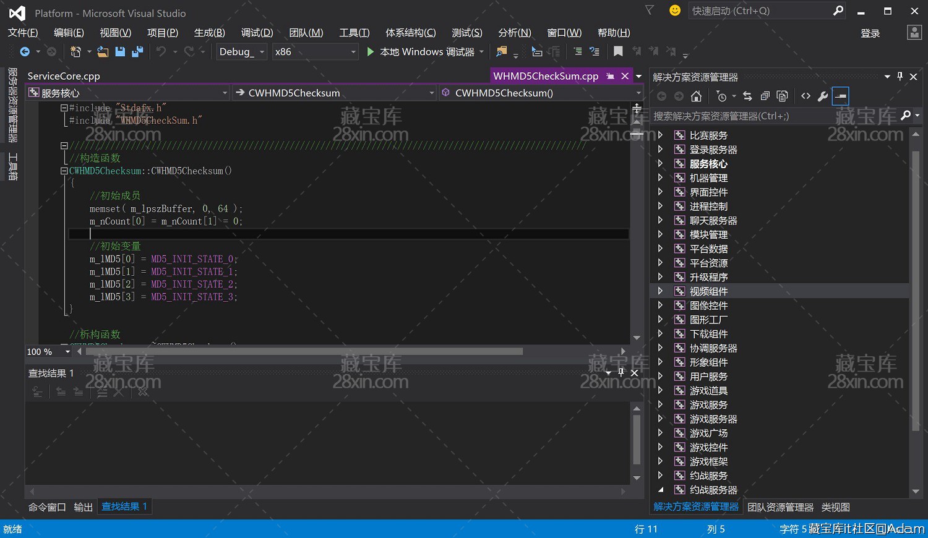928x538 pixels.
Task: Click the Open File folder icon
Action: (x=103, y=52)
